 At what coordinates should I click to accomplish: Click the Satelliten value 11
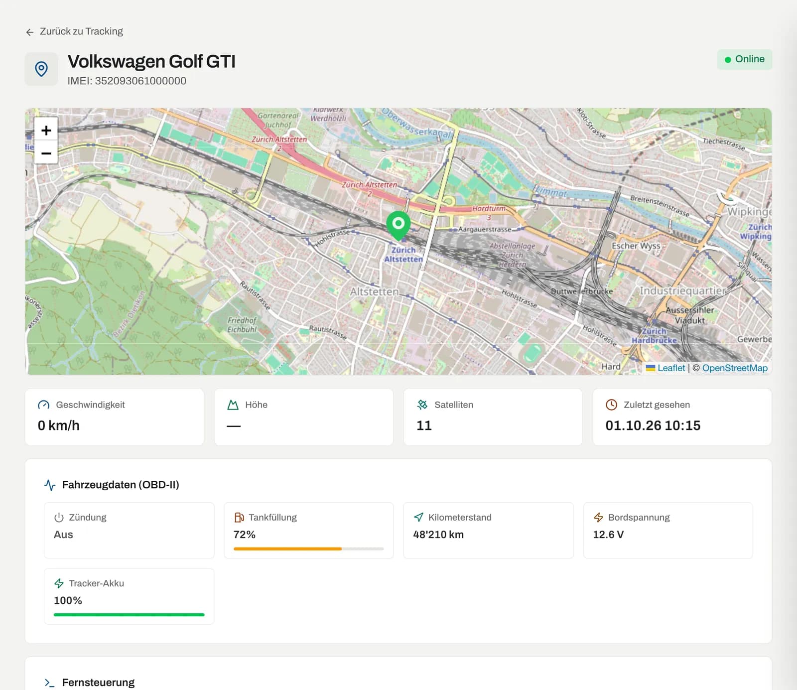tap(424, 425)
